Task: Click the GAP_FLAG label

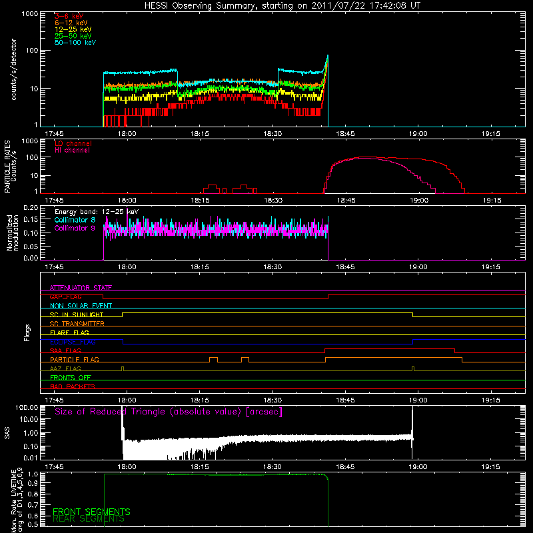Action: pos(65,296)
